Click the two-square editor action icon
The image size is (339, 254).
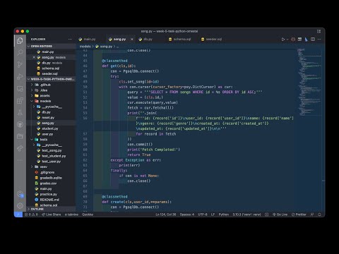pos(299,40)
